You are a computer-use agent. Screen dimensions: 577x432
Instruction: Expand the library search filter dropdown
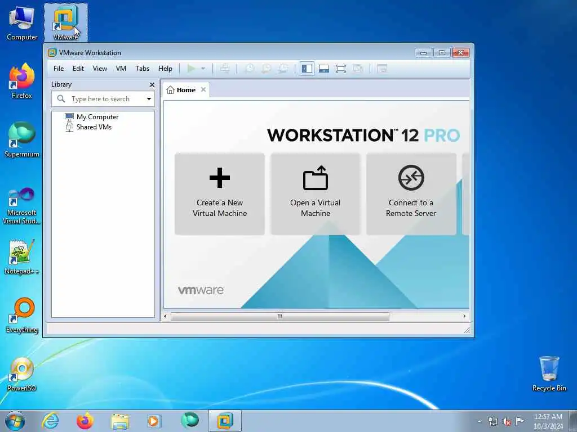(149, 99)
